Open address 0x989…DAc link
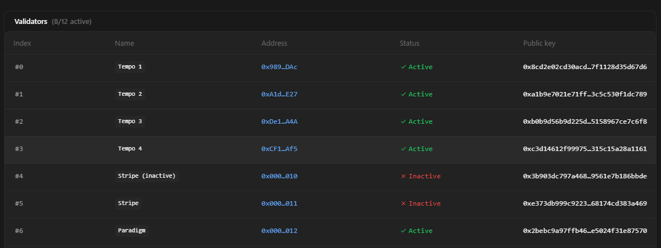The height and width of the screenshot is (248, 661). coord(279,67)
